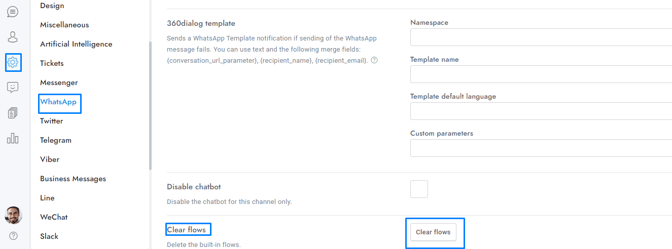Click the Template default language field
This screenshot has height=249, width=672.
[x=541, y=111]
